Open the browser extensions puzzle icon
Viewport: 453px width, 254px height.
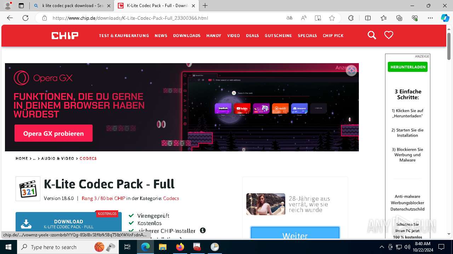tap(351, 18)
